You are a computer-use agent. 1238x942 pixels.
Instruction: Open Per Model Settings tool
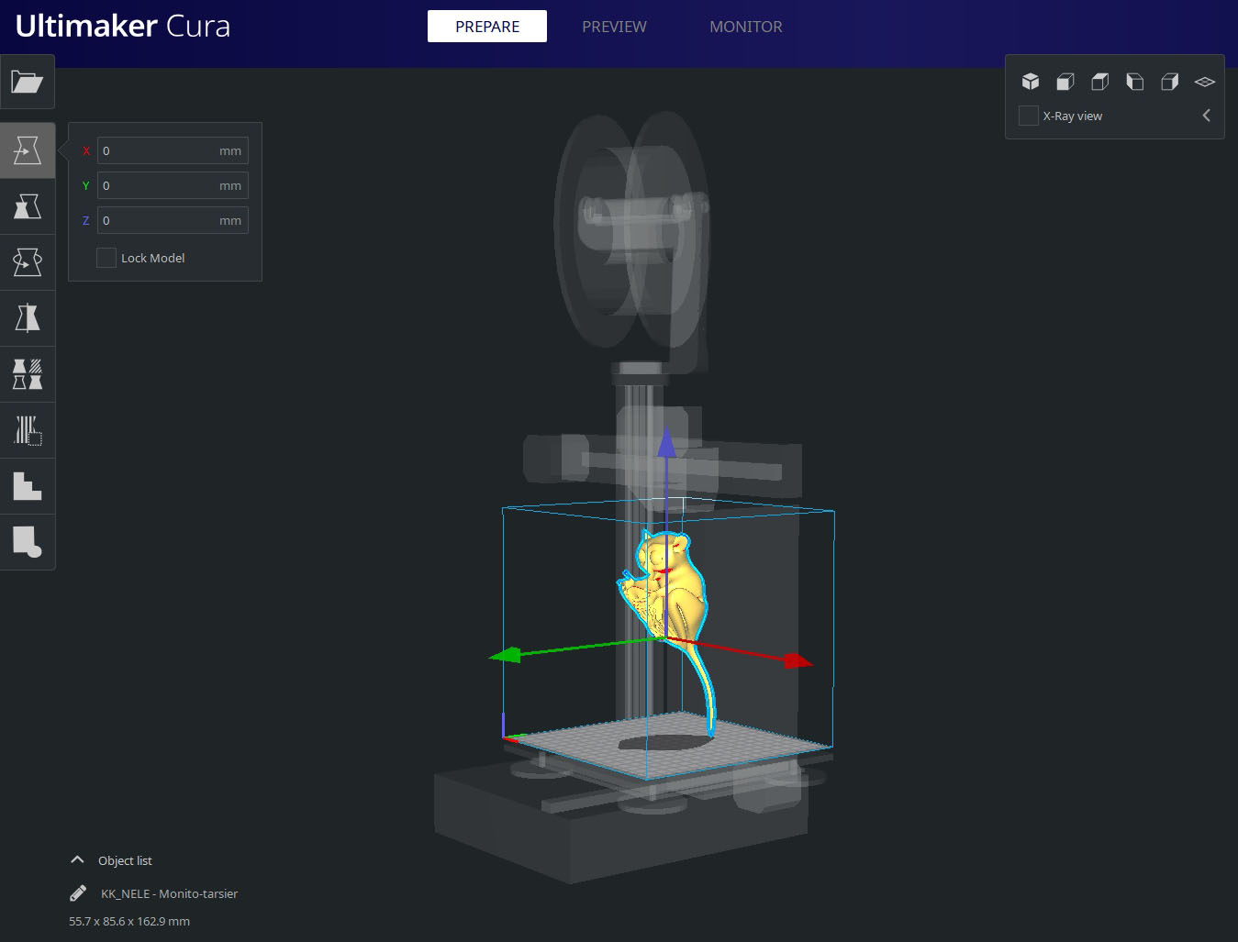(x=28, y=374)
